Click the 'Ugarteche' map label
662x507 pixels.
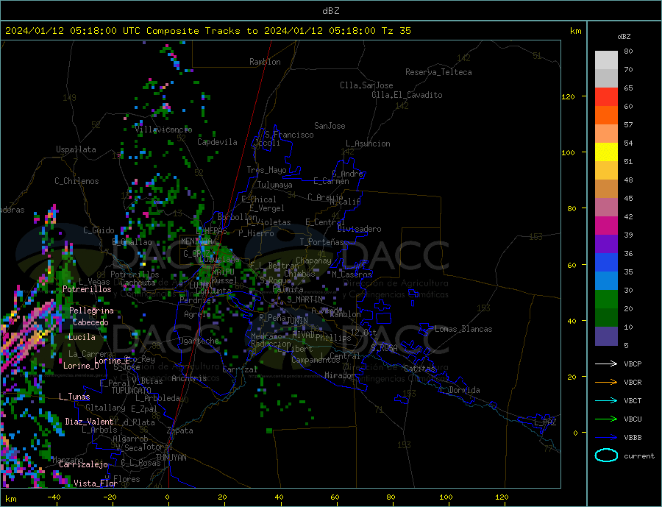pos(199,341)
